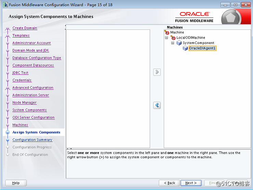Image resolution: width=253 pixels, height=190 pixels.
Task: Select the SystemComponent tree label
Action: click(198, 43)
